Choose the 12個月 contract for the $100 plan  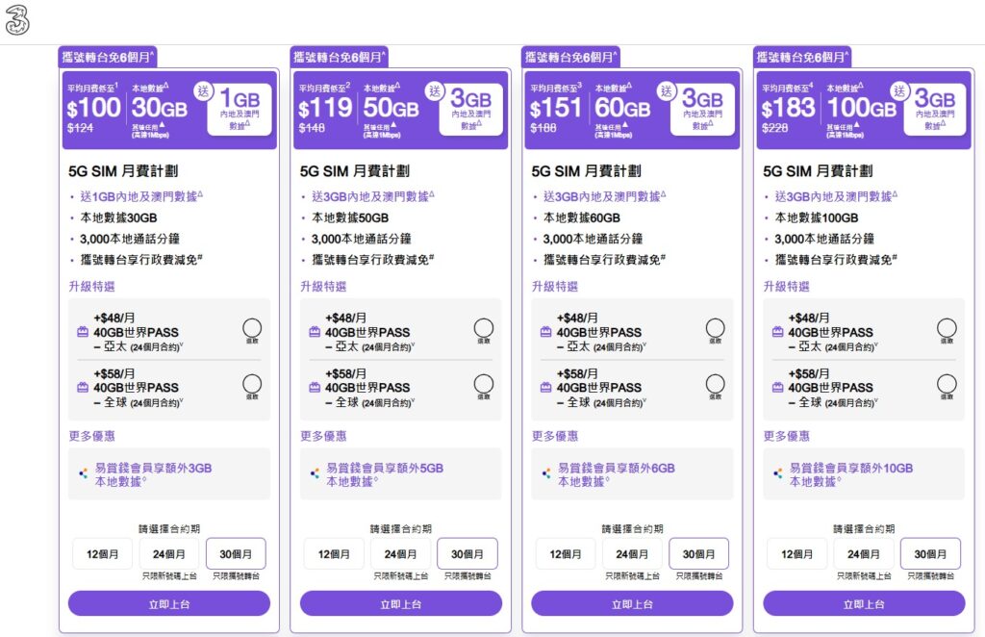pos(102,553)
